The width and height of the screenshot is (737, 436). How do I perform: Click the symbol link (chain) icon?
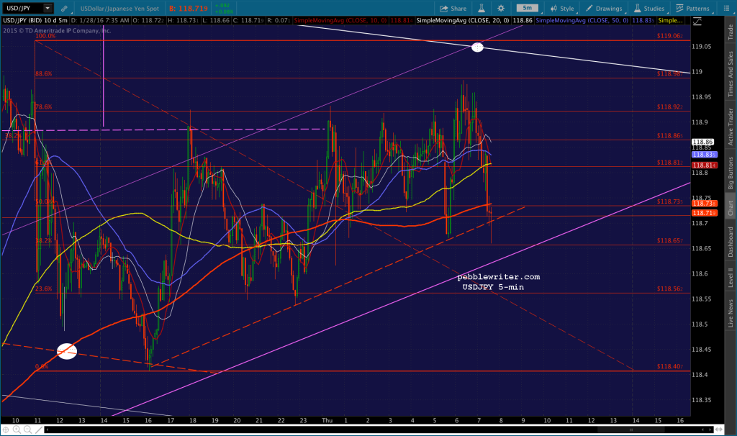64,9
